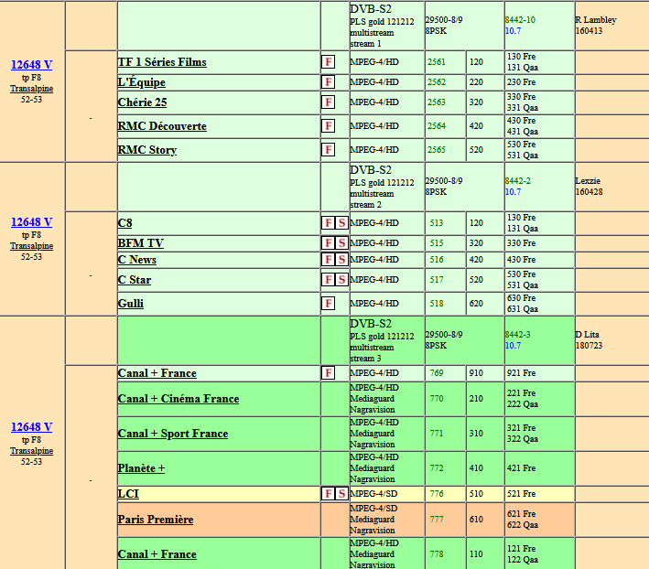Select MPEG-4/SD text in the LCI row

coord(373,494)
